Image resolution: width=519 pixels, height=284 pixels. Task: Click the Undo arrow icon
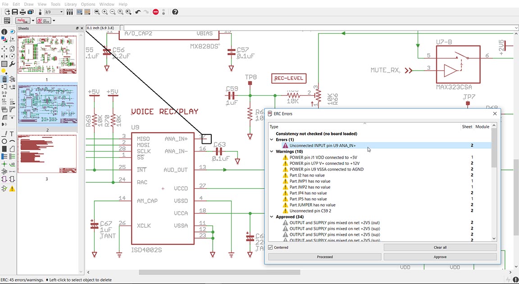click(138, 12)
